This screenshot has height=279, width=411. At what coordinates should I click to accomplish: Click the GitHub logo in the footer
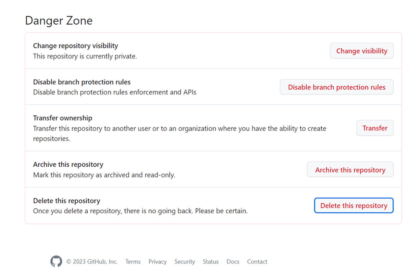coord(56,262)
